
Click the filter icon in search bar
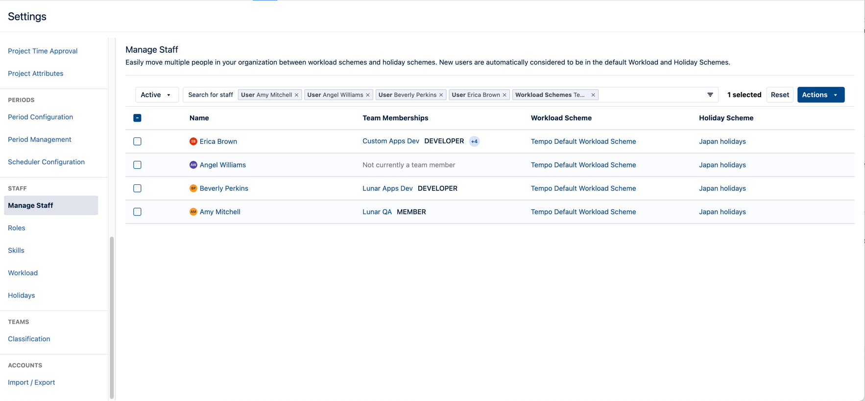tap(710, 95)
